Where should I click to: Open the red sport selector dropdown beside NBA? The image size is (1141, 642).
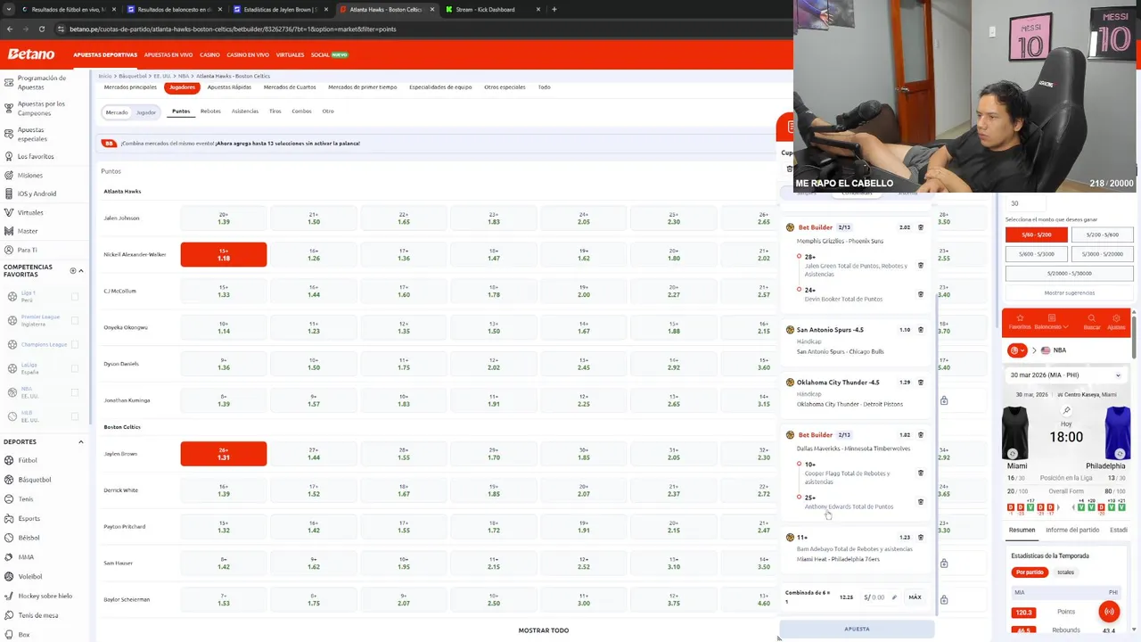[x=1017, y=350]
